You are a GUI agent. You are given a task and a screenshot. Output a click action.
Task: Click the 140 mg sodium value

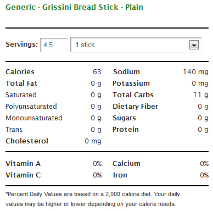pyautogui.click(x=196, y=72)
